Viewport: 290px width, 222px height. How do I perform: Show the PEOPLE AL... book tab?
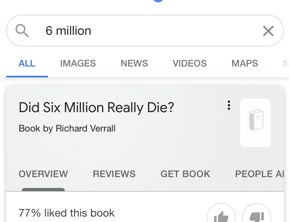(259, 174)
